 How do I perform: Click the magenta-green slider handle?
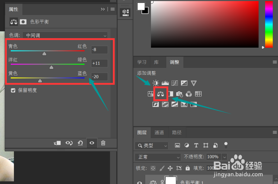point(51,67)
